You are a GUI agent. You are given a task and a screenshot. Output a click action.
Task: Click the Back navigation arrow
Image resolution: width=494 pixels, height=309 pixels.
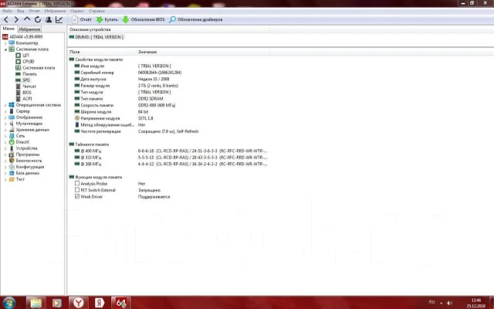pyautogui.click(x=5, y=19)
